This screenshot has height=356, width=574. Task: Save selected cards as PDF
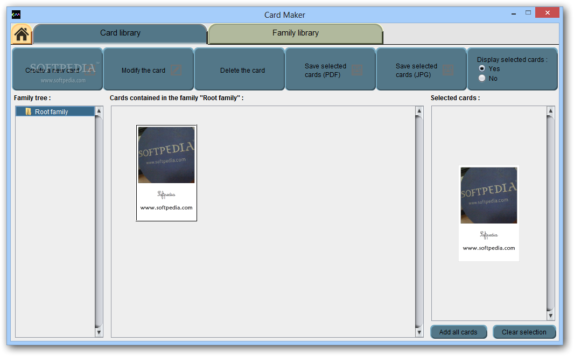tap(331, 69)
